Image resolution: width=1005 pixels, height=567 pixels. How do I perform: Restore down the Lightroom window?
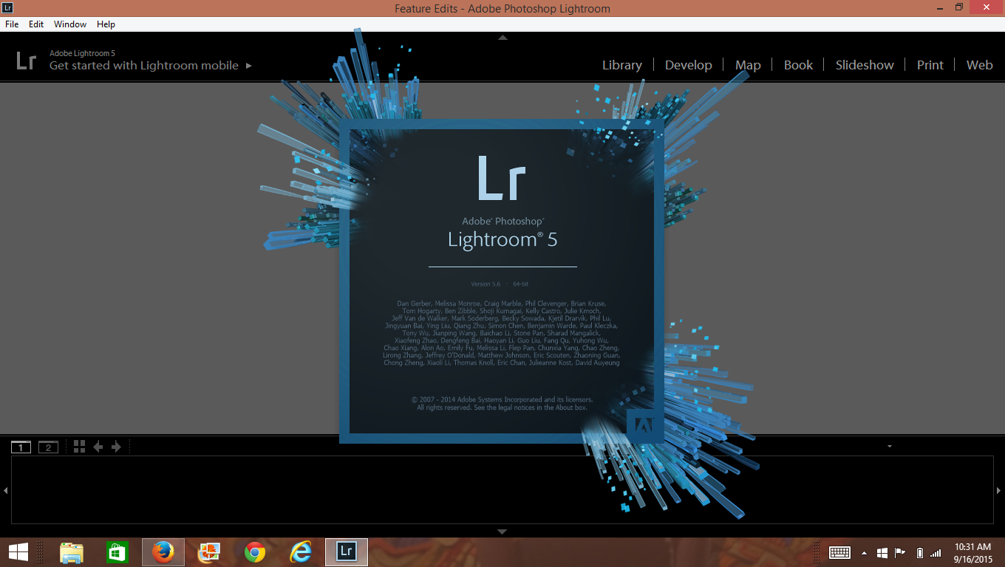(x=959, y=7)
